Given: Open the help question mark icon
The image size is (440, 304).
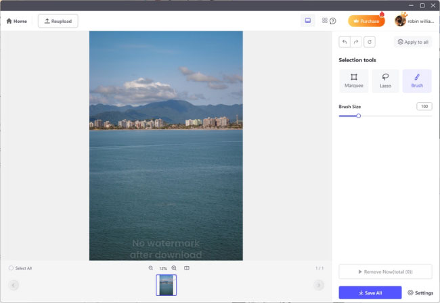Looking at the screenshot, I should pyautogui.click(x=333, y=21).
